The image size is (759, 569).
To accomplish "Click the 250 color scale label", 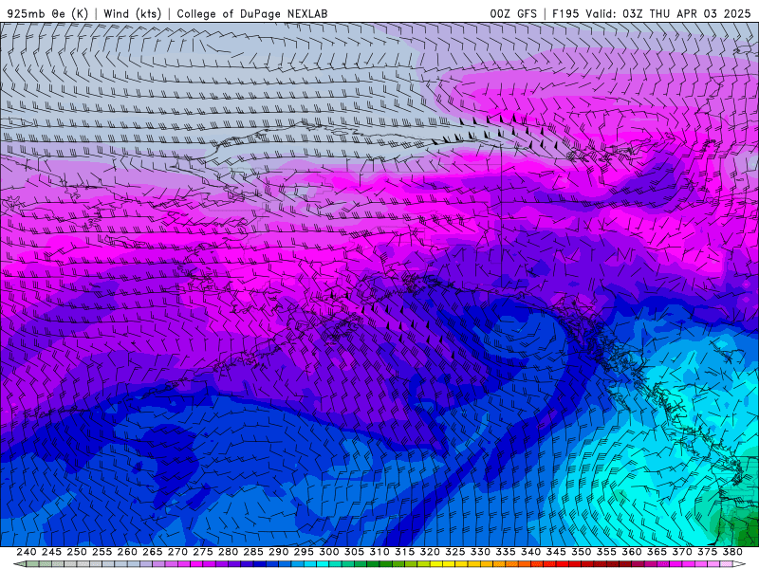I will tap(77, 552).
